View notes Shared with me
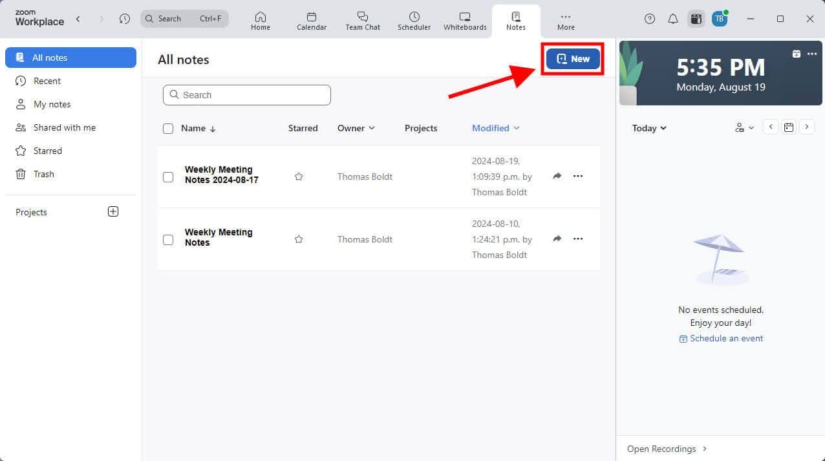The width and height of the screenshot is (825, 461). point(64,127)
